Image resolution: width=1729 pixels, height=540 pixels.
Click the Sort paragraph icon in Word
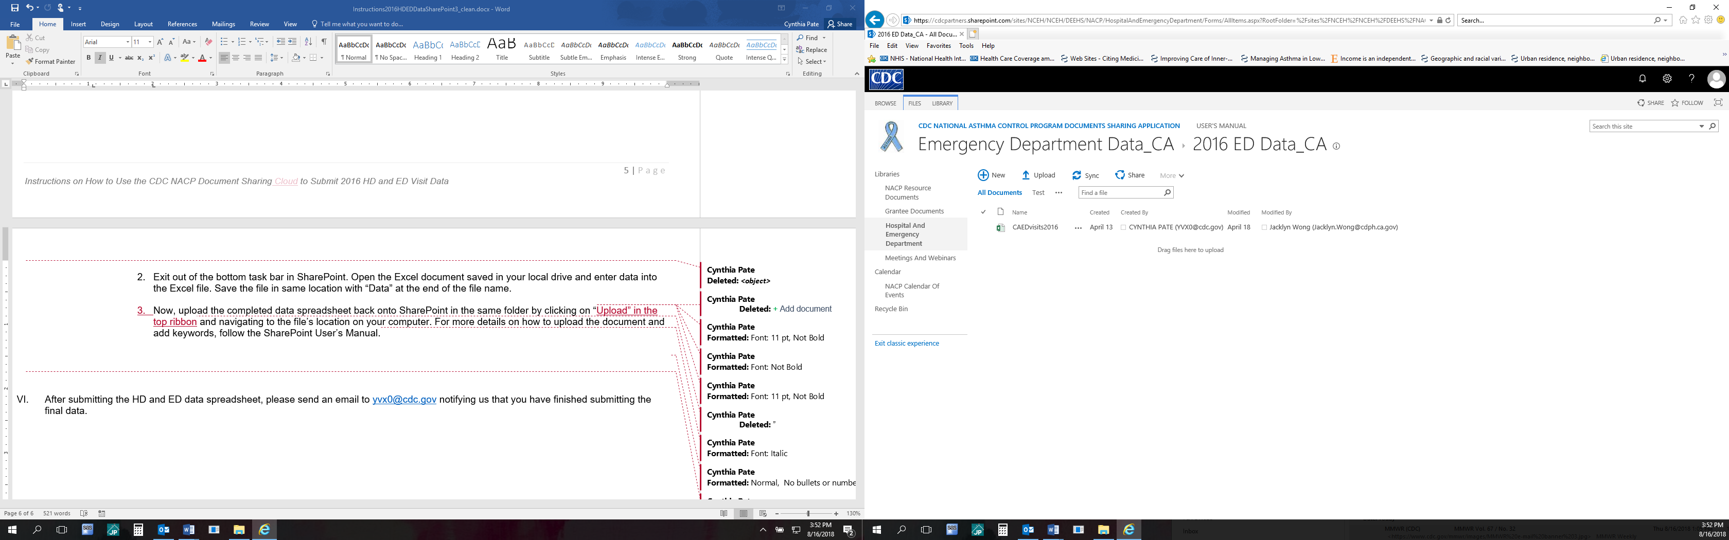[x=308, y=42]
